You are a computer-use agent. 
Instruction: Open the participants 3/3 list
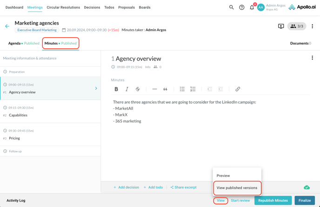click(x=296, y=26)
